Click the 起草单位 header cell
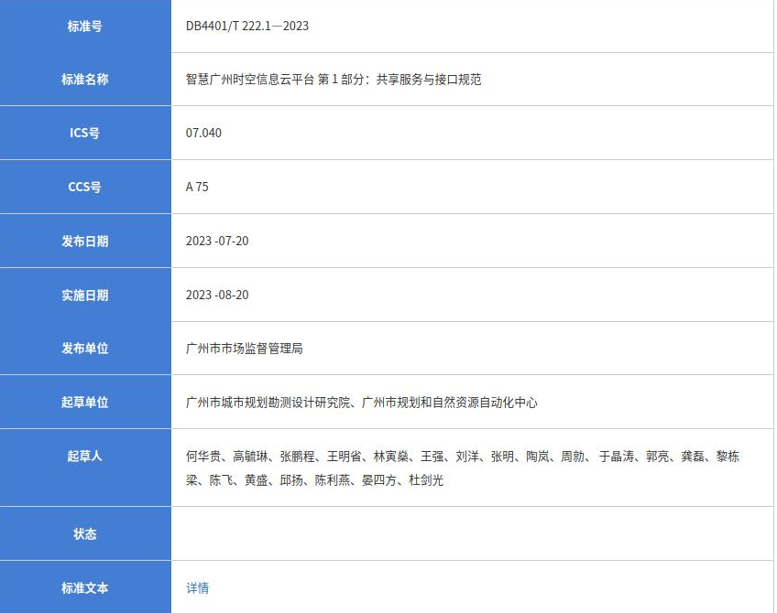The width and height of the screenshot is (777, 613). [85, 403]
